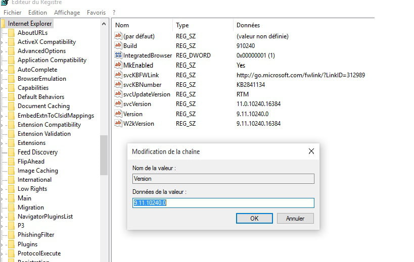Click the BrowserEmulation folder icon
The image size is (414, 262).
click(x=11, y=79)
